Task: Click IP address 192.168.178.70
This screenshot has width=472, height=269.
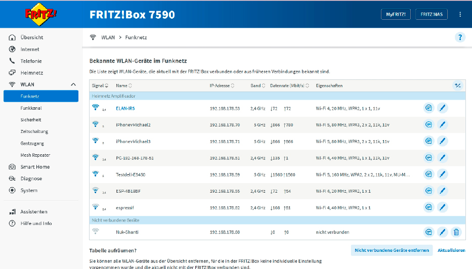Action: [225, 125]
